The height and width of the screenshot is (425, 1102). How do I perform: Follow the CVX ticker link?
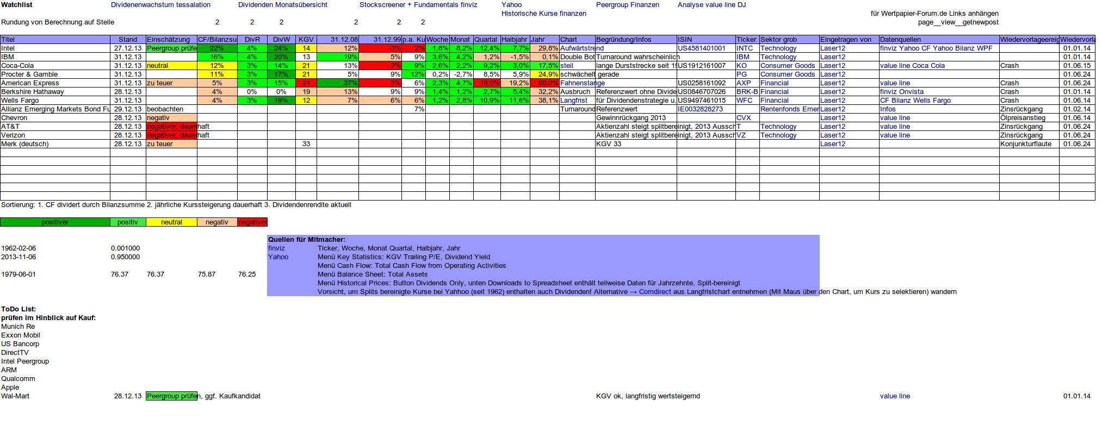pyautogui.click(x=744, y=118)
